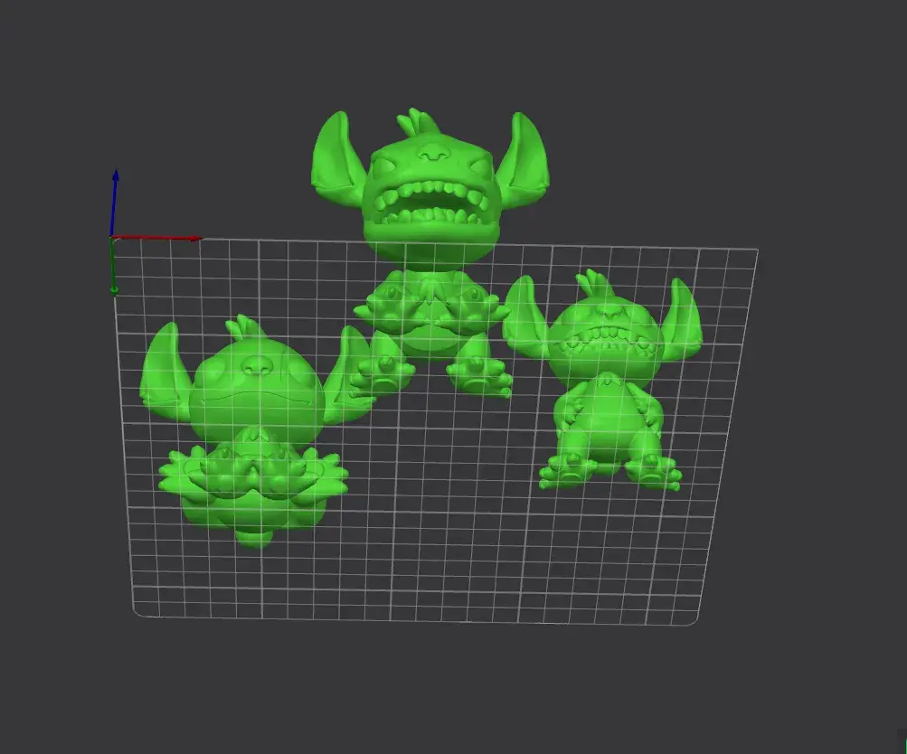Viewport: 907px width, 754px height.
Task: Click the tail nub under the bottom-left model
Action: 256,539
